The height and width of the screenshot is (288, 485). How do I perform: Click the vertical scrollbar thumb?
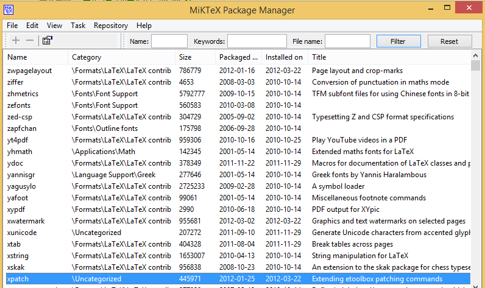pos(475,66)
